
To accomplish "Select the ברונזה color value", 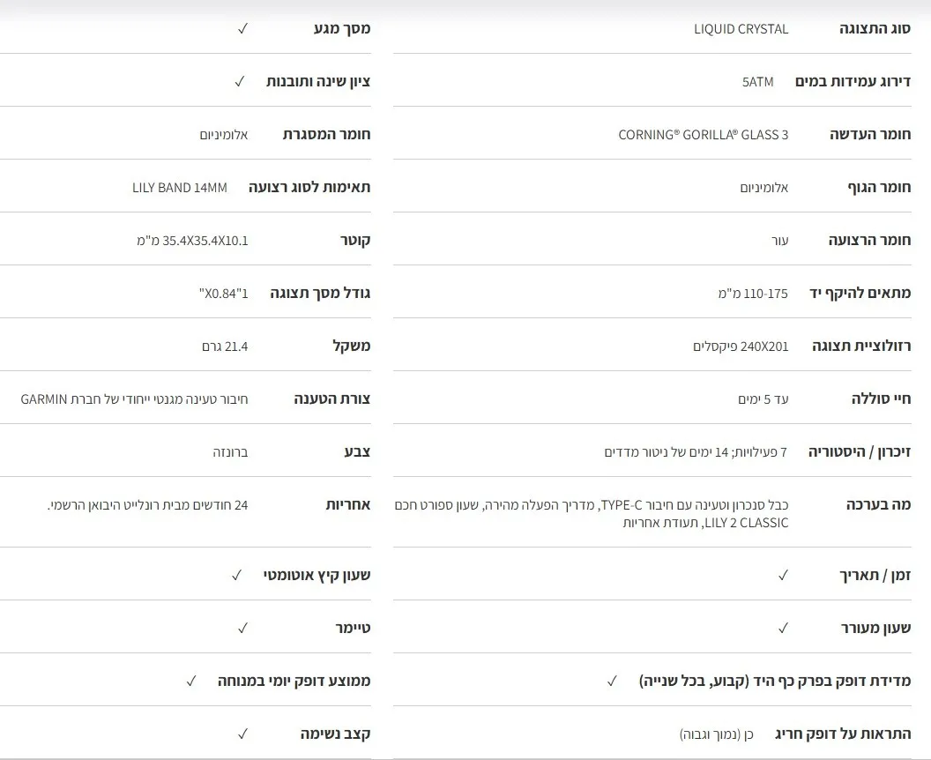I will point(230,452).
